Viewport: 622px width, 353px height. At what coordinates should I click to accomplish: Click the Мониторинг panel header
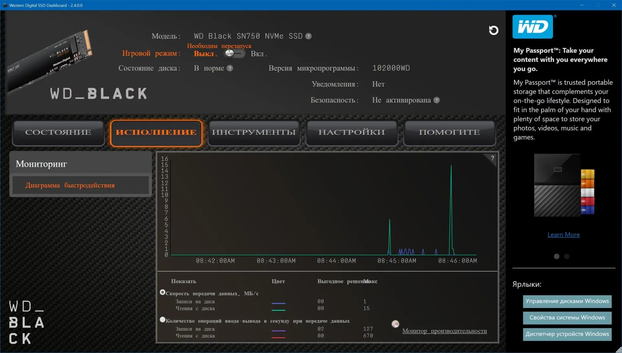pyautogui.click(x=80, y=164)
